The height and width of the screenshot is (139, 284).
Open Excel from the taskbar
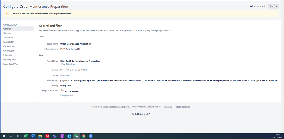tap(26, 136)
